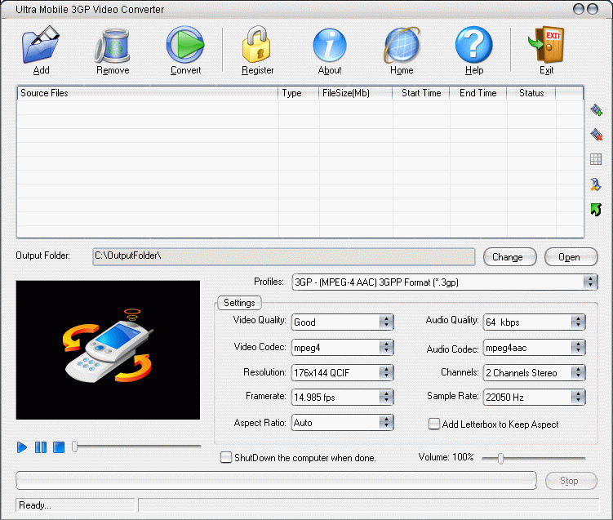Screen dimensions: 613x520
Task: Click the preview seek slider handle
Action: 74,447
